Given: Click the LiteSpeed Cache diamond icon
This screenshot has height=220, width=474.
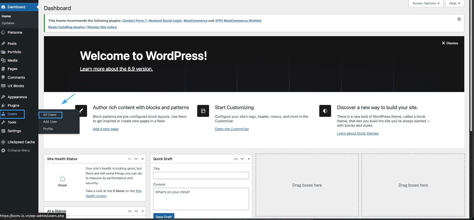Looking at the screenshot, I should click(4, 142).
